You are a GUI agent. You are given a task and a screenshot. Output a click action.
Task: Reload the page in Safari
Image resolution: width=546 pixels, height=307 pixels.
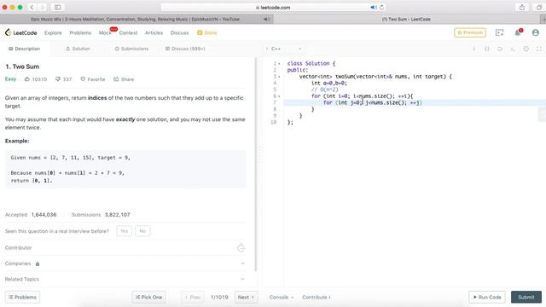382,8
